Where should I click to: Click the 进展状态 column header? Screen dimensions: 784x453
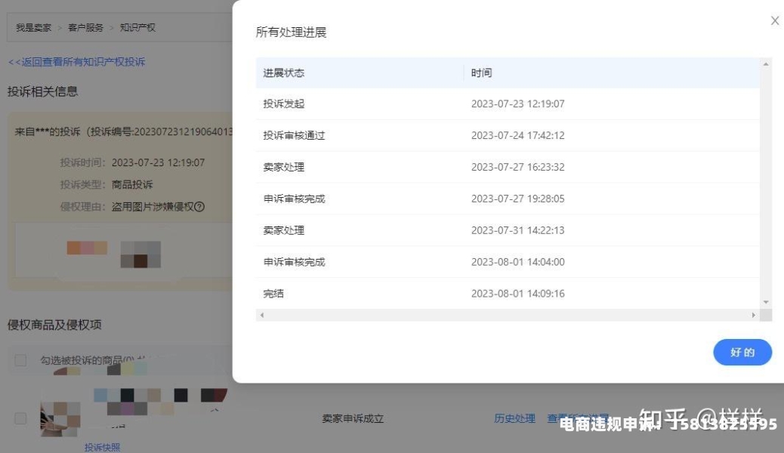[284, 73]
